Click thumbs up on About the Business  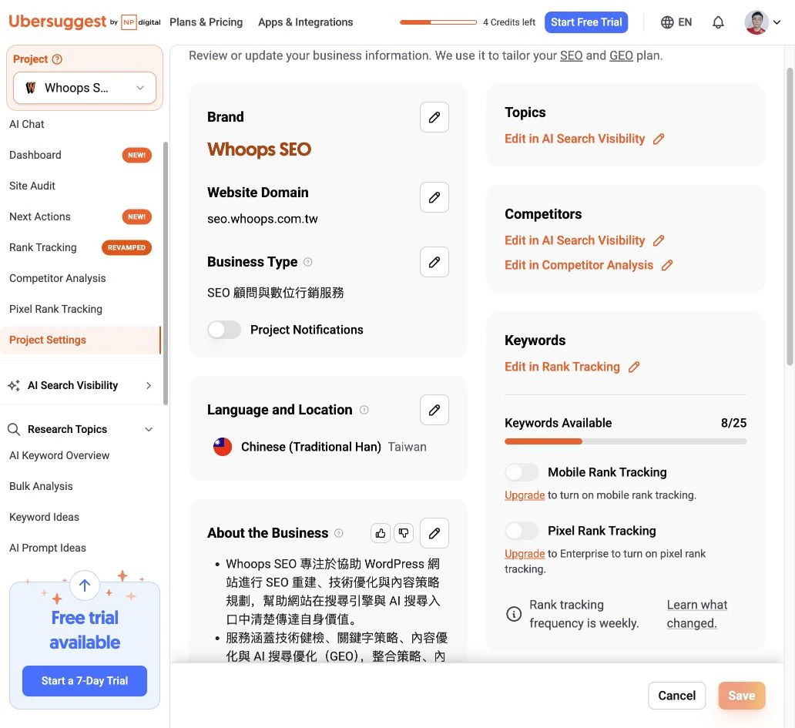381,533
